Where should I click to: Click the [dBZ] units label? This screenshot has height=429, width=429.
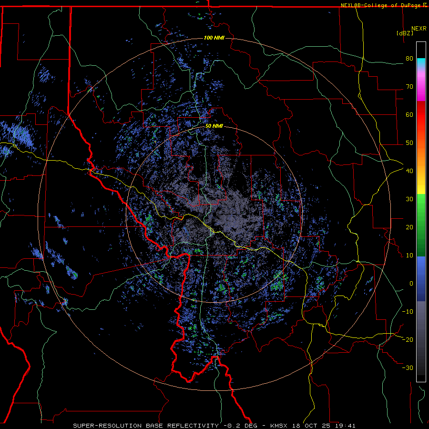405,33
